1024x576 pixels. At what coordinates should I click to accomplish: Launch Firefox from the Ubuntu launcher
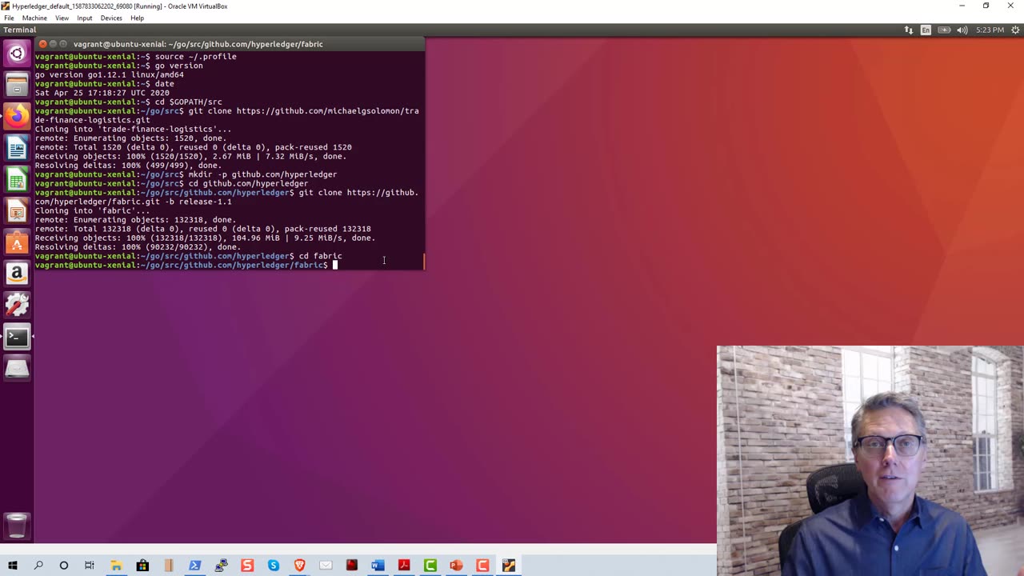(x=17, y=117)
